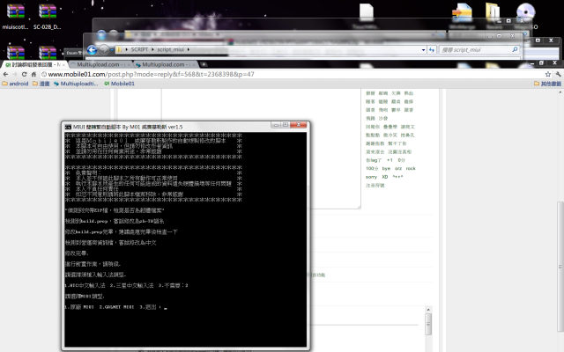The height and width of the screenshot is (352, 564).
Task: Open Explorer address bar history dropdown
Action: tap(423, 50)
